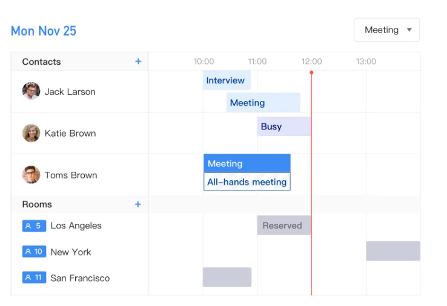Viewport: 447px width, 306px height.
Task: Click the 13:00 time column header
Action: (x=366, y=62)
